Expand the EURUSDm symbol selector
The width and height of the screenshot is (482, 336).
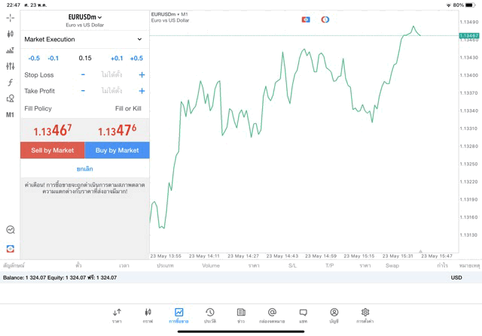tap(84, 17)
